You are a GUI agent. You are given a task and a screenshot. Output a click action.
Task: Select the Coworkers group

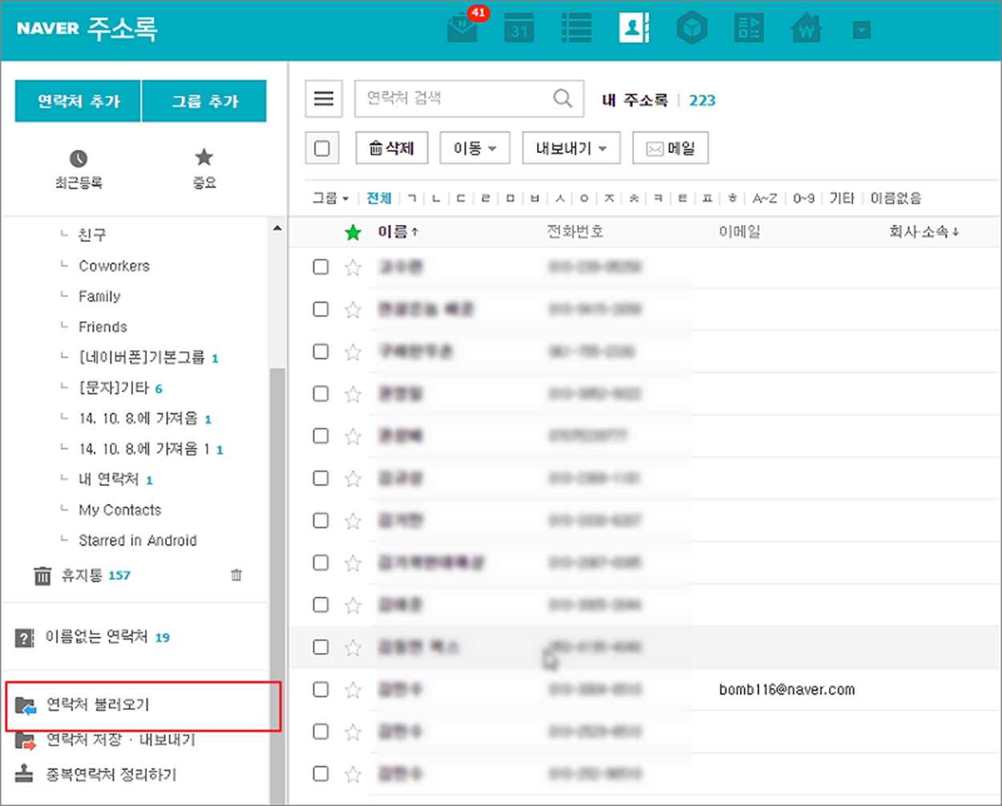tap(114, 266)
